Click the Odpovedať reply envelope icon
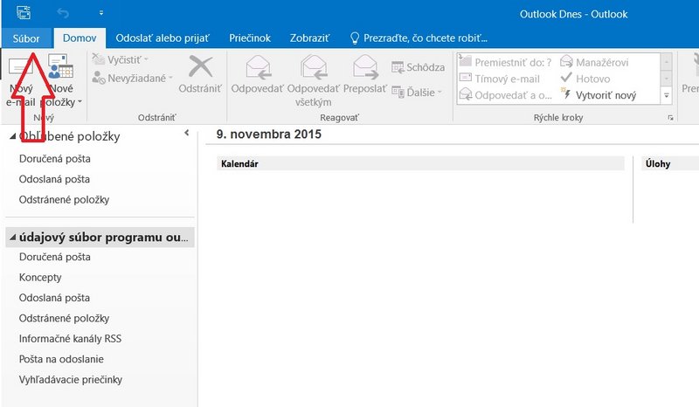 pyautogui.click(x=258, y=67)
